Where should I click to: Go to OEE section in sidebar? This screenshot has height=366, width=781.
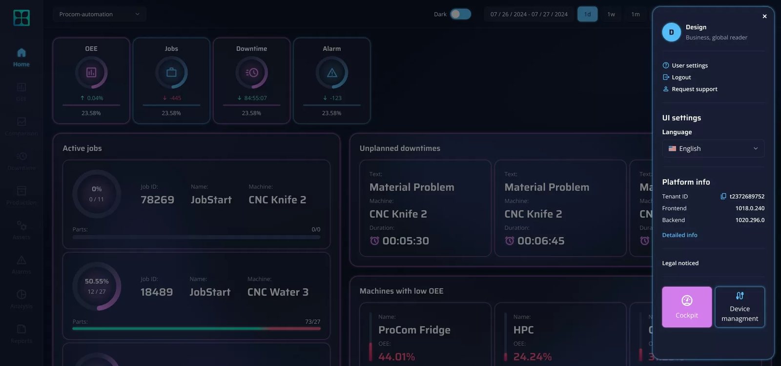pyautogui.click(x=21, y=92)
